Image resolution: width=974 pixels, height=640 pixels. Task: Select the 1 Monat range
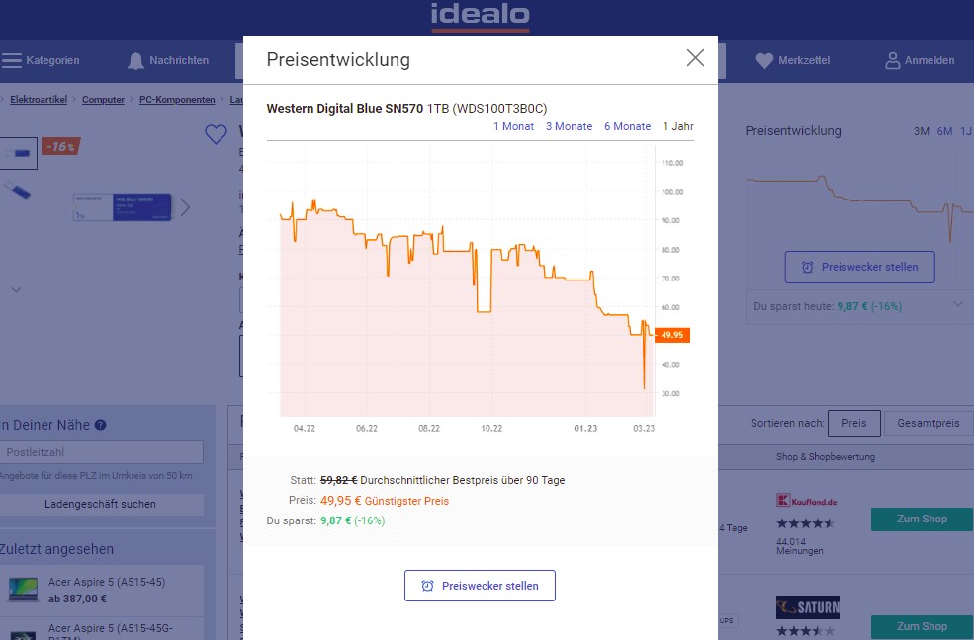[x=513, y=126]
